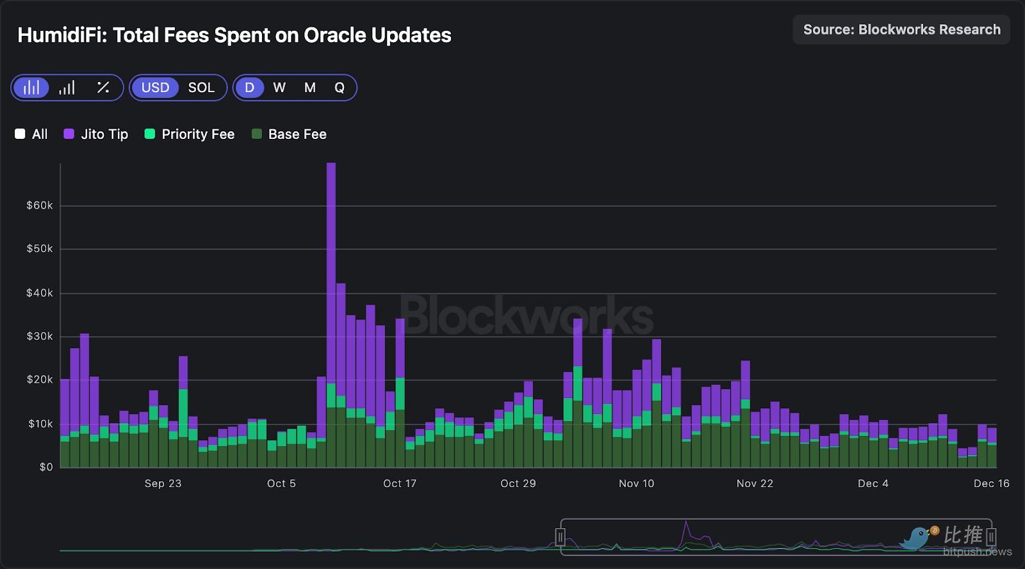Select weekly (W) interval
This screenshot has height=569, width=1025.
[x=279, y=88]
